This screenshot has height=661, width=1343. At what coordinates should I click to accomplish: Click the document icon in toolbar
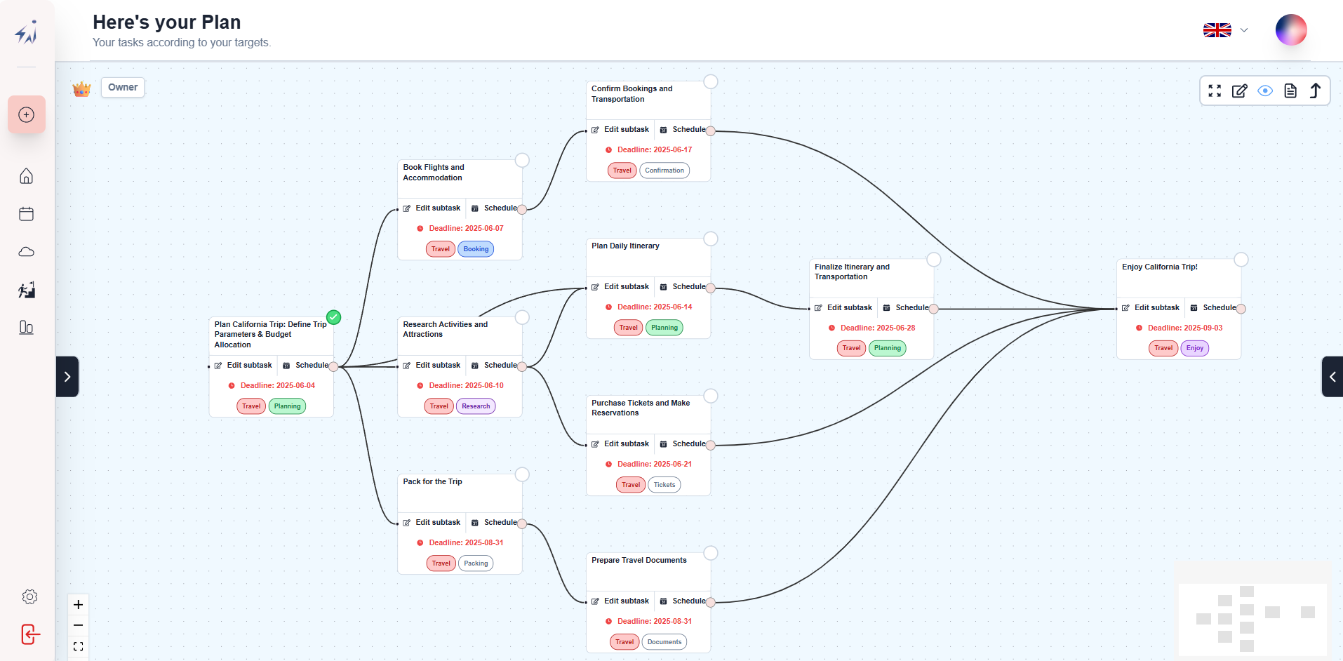(x=1290, y=91)
